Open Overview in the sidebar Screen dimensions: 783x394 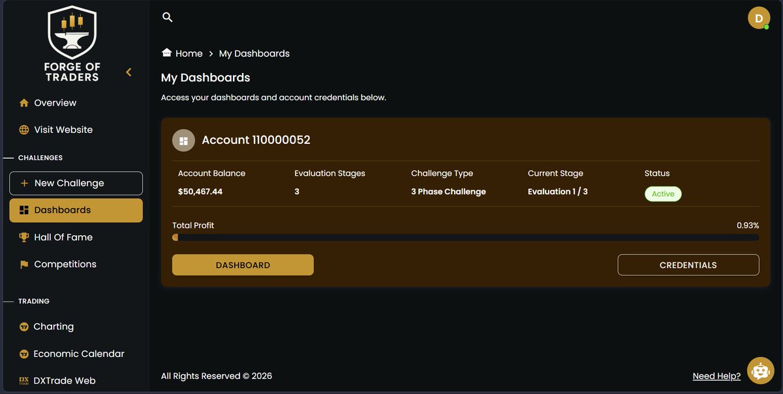pyautogui.click(x=55, y=103)
